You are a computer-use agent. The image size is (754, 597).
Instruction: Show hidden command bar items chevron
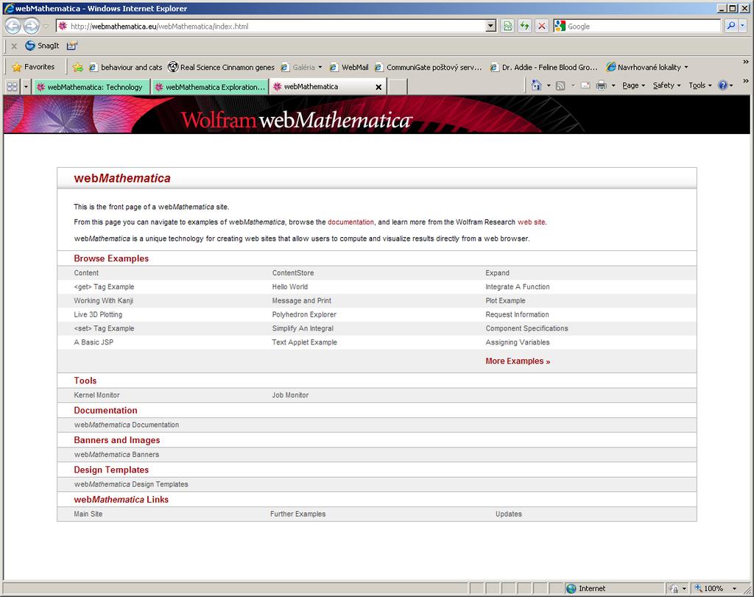[x=746, y=81]
